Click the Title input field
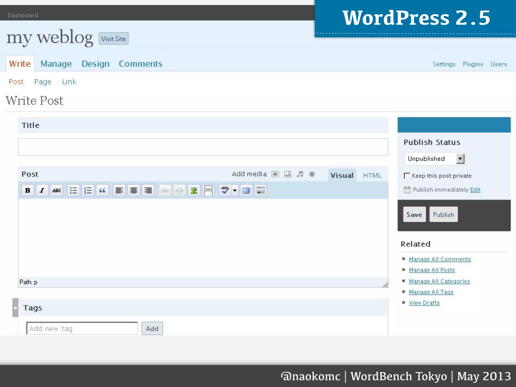This screenshot has width=516, height=387. [x=203, y=147]
